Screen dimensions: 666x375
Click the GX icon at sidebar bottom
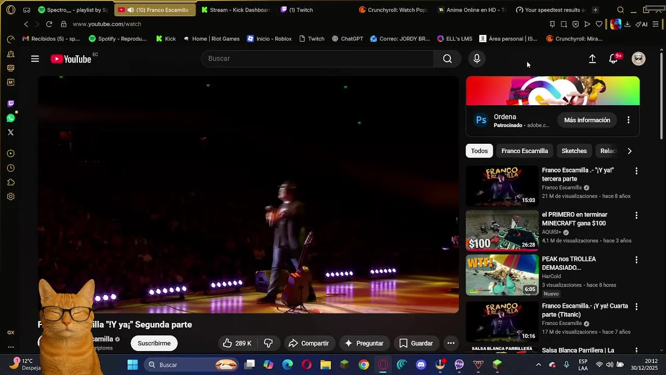click(x=10, y=332)
